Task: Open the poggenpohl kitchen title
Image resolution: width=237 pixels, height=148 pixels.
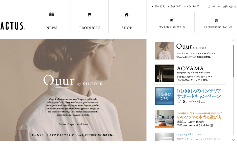Action: click(189, 134)
